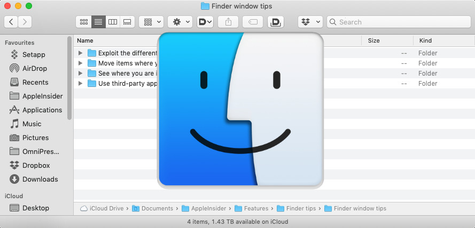Switch to icon view in toolbar
The image size is (475, 228).
84,22
